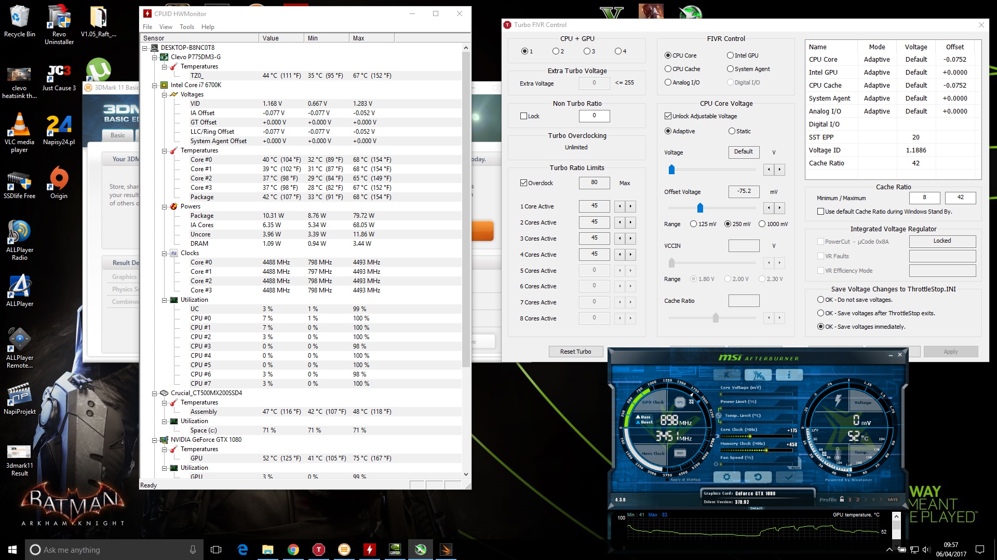Open Revo Uninstaller desktop icon

coord(59,24)
